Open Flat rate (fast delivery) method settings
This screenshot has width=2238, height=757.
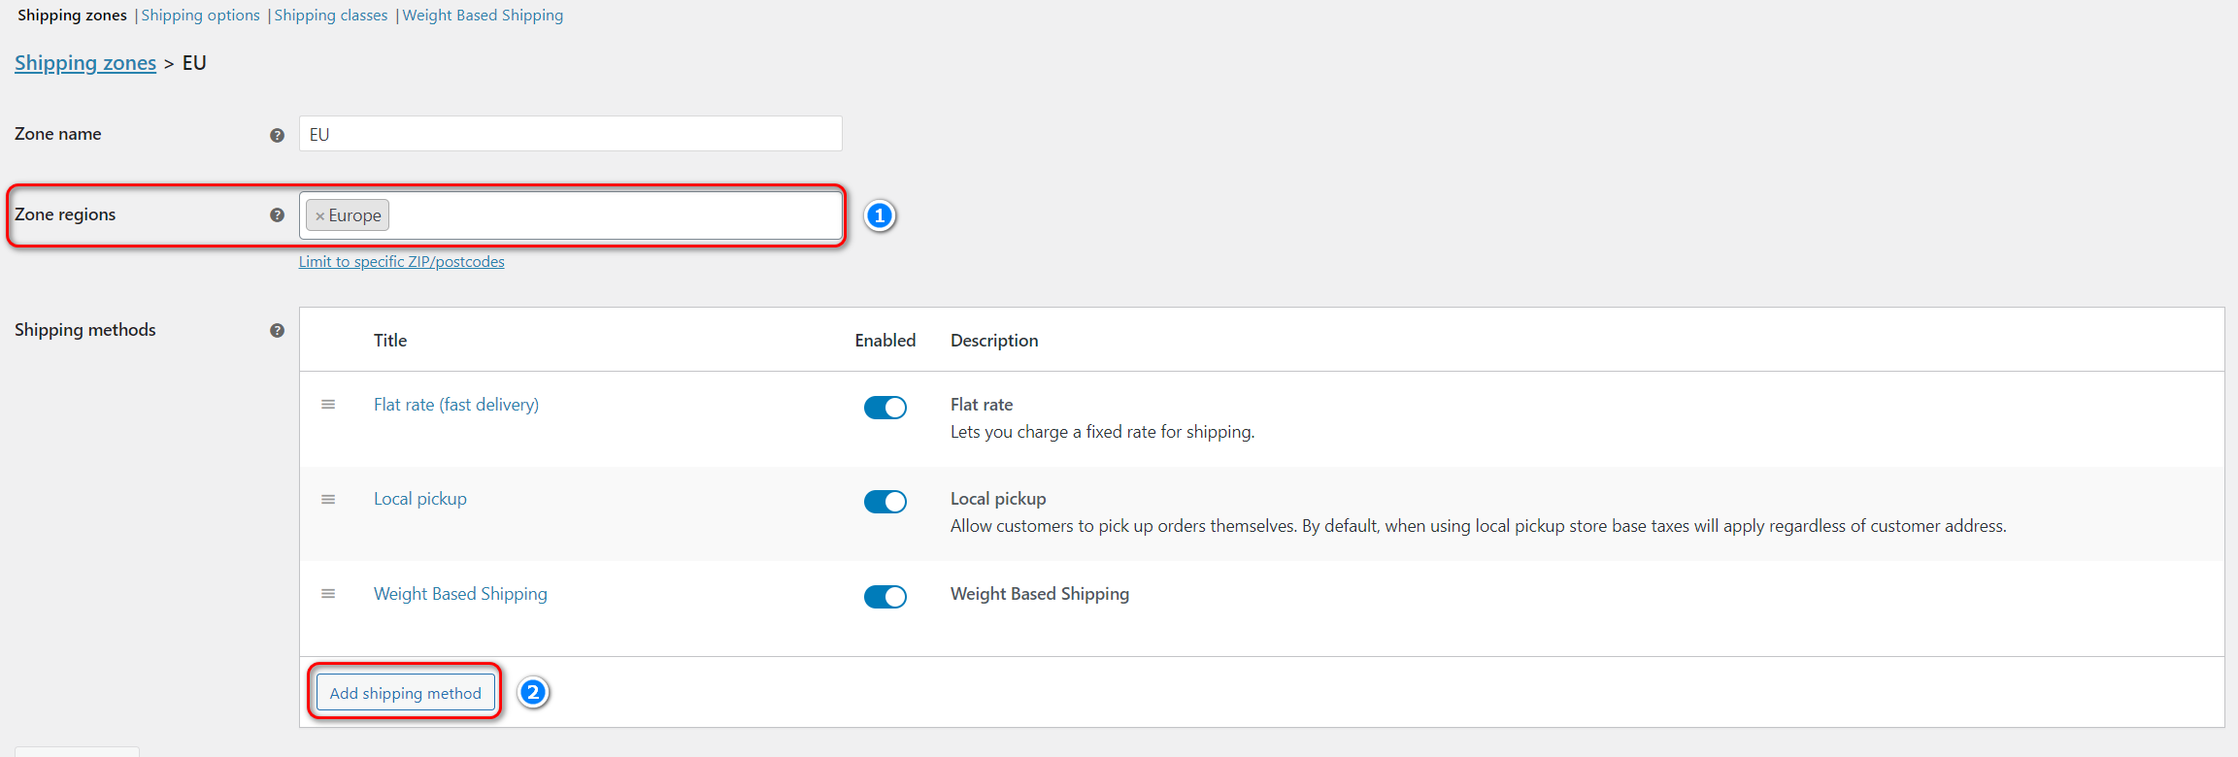point(455,405)
